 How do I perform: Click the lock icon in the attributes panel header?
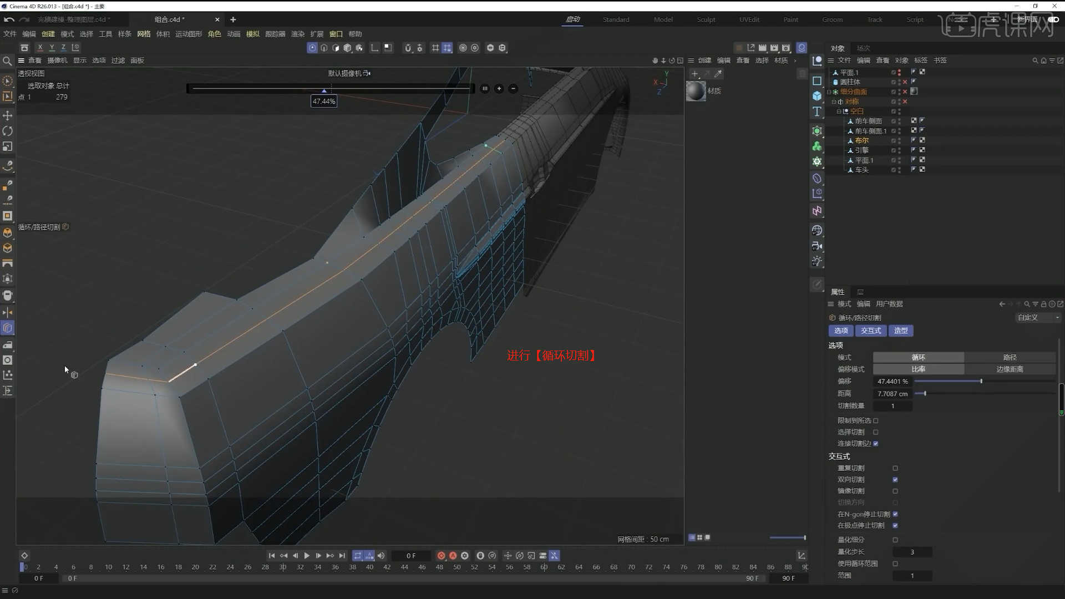click(1043, 304)
